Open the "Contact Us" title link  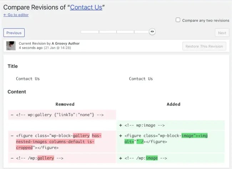[x=86, y=7]
